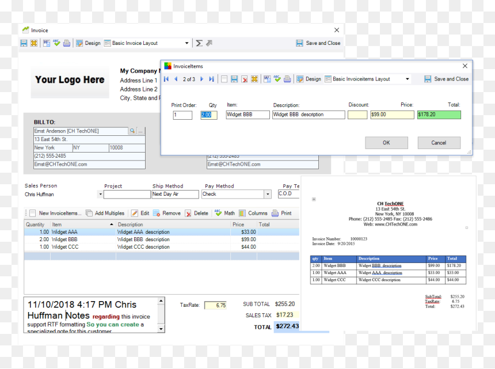Run spell check in InvoiceItems toolbar

(277, 79)
